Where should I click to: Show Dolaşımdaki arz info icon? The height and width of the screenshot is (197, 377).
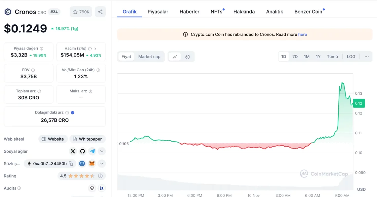tap(67, 113)
